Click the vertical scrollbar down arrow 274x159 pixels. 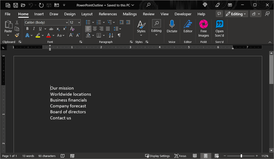tap(271, 151)
